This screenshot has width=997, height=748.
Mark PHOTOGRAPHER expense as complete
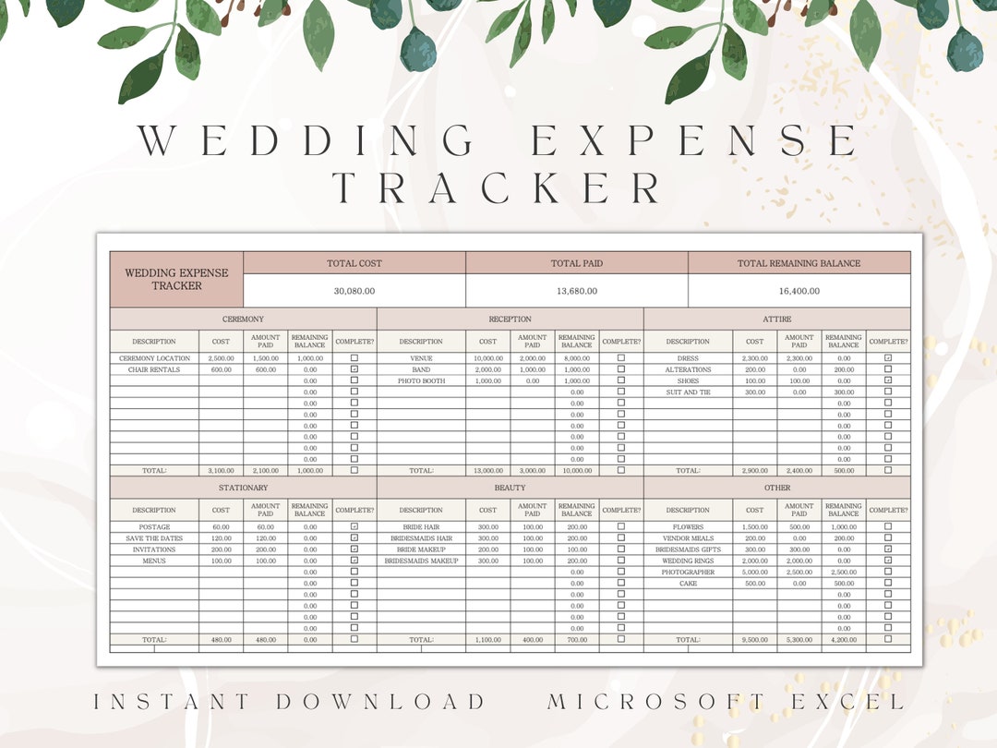click(889, 572)
